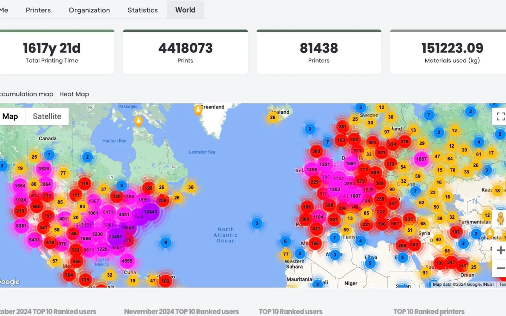Screen dimensions: 506x316
Task: Select Satellite map type
Action: point(47,116)
